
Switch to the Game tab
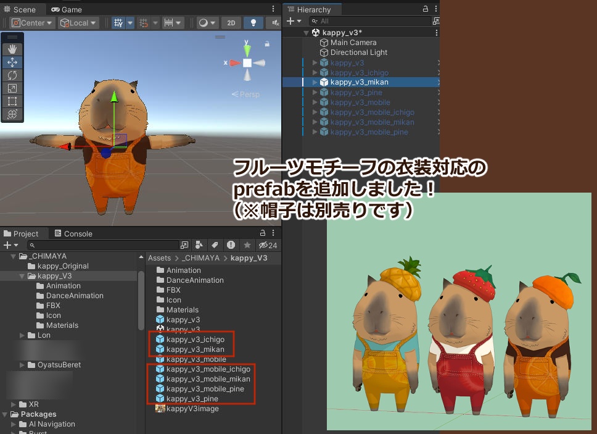[x=67, y=9]
